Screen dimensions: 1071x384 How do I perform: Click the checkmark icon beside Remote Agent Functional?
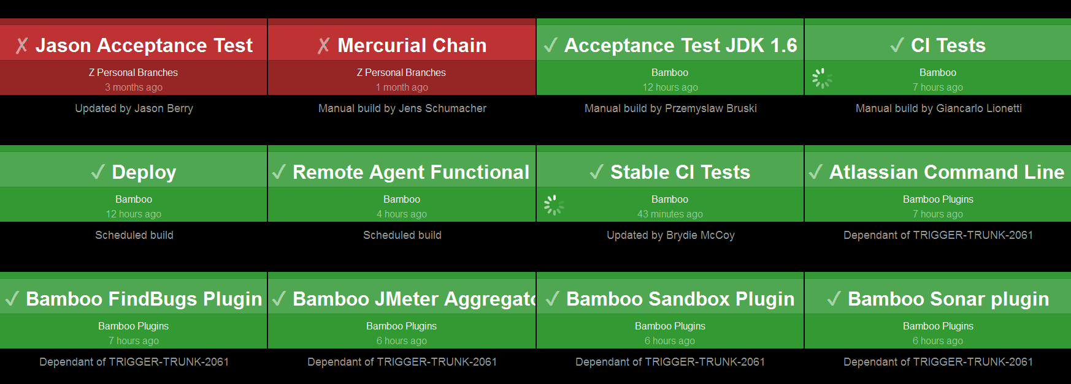[279, 172]
